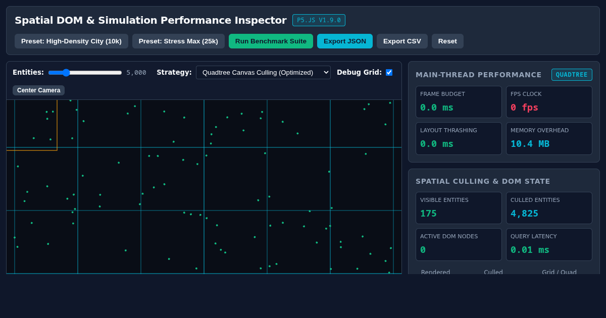Click the QUADTREE mode badge
The image size is (606, 318).
pyautogui.click(x=572, y=75)
